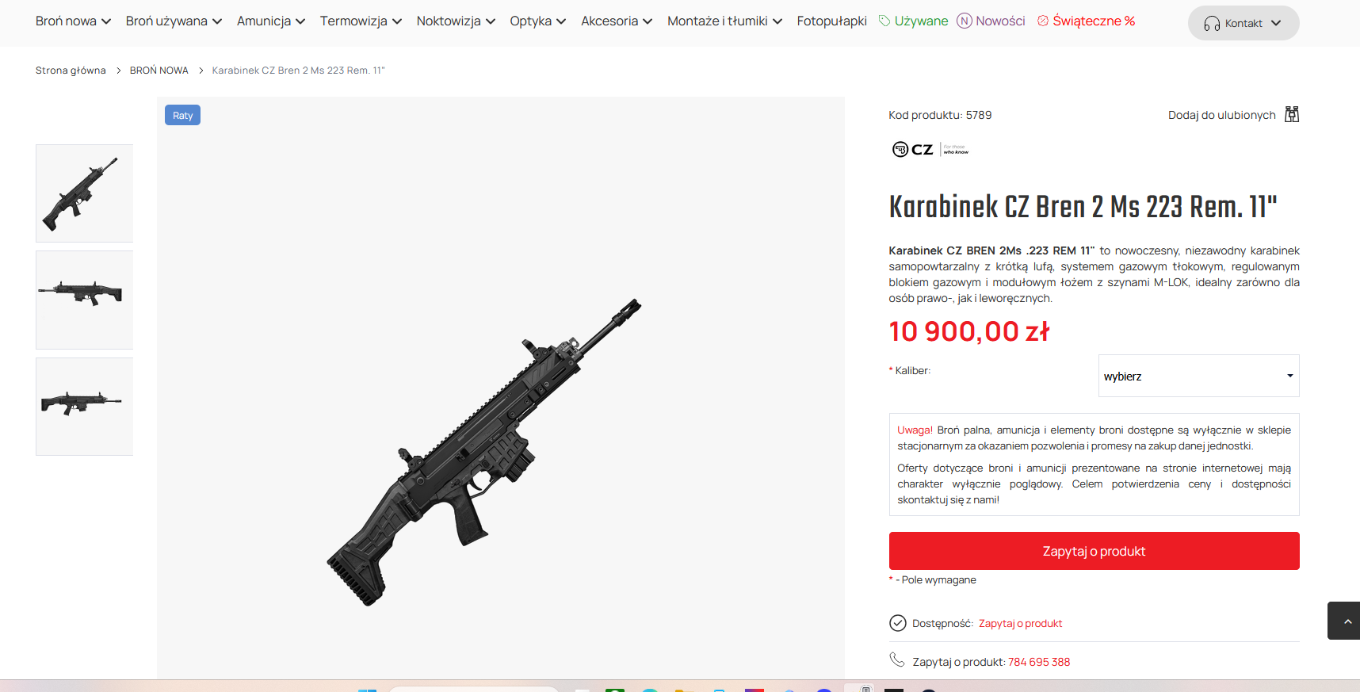
Task: Click the phone number 784 695 388
Action: tap(1039, 662)
